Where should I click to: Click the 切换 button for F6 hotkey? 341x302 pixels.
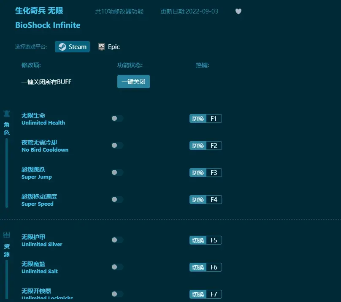tap(198, 267)
